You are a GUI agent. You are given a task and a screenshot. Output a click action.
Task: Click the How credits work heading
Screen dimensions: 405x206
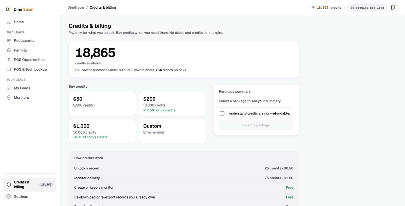tap(89, 158)
